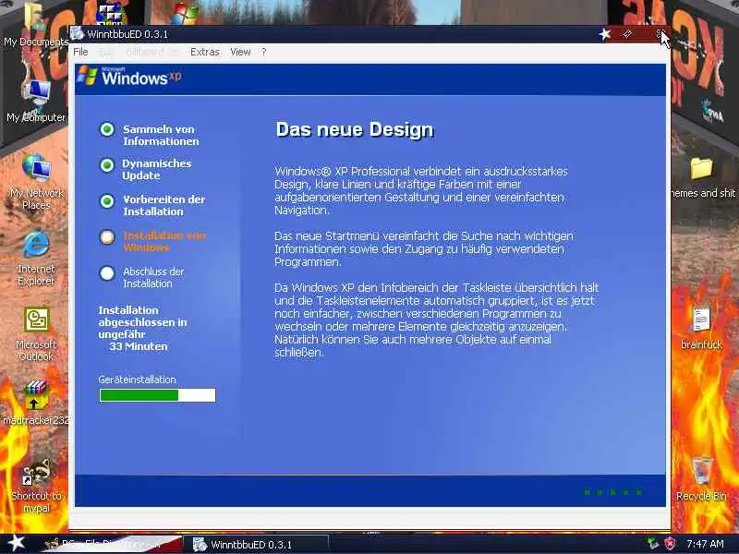Image resolution: width=739 pixels, height=554 pixels.
Task: Open the question mark help menu
Action: [x=264, y=52]
